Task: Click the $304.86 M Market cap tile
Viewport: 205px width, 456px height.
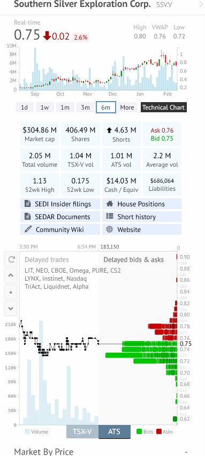Action: [40, 134]
